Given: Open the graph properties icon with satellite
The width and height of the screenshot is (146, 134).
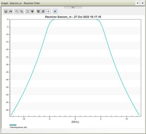Looking at the screenshot, I should pos(38,11).
